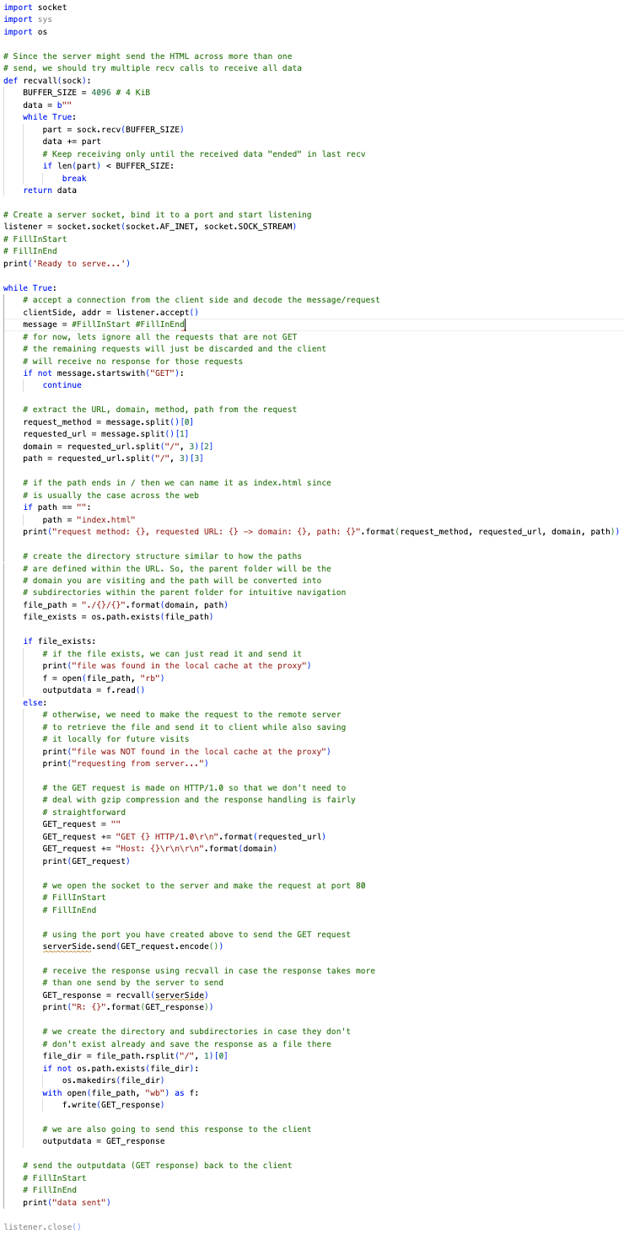The width and height of the screenshot is (624, 1239).
Task: Click 'part = sock.recv(BUFFER_SIZE)' line
Action: 113,129
